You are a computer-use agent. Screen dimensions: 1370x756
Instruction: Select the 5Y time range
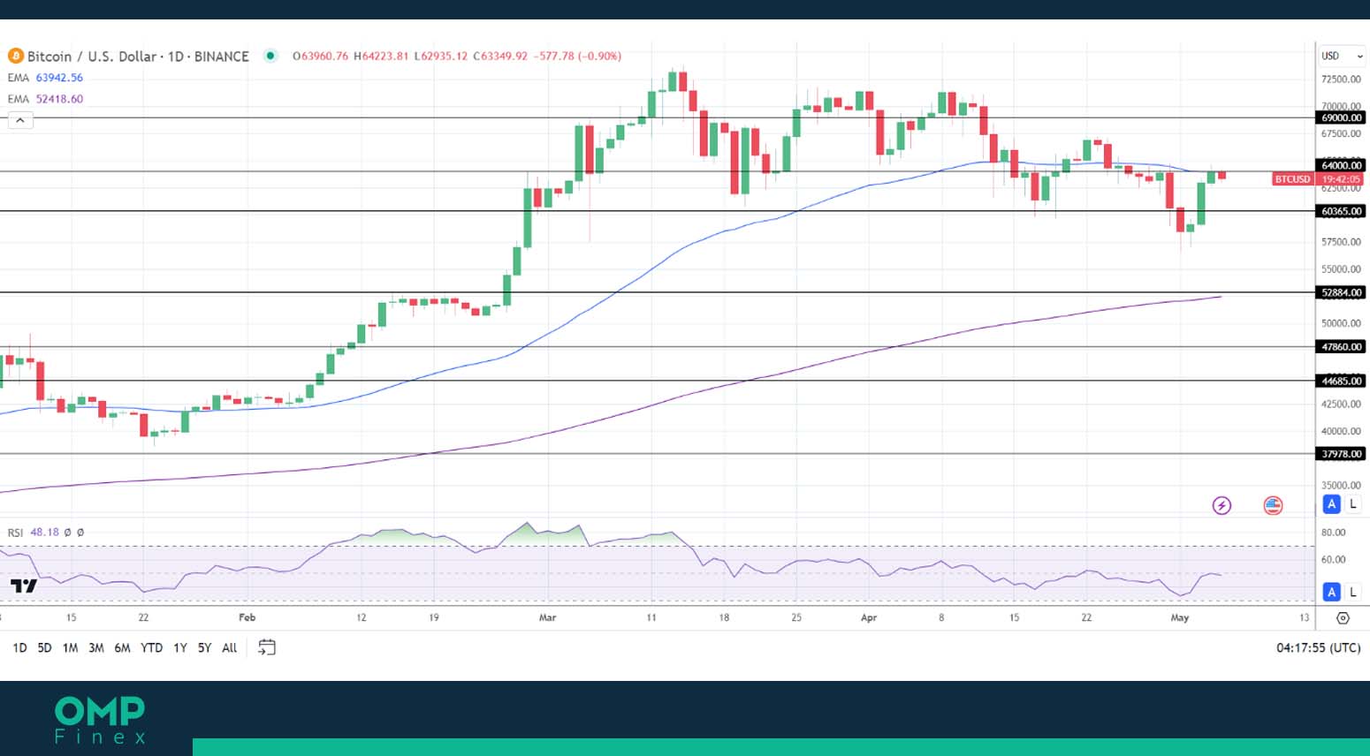(204, 647)
